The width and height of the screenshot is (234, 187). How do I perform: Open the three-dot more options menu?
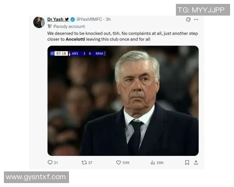(196, 19)
